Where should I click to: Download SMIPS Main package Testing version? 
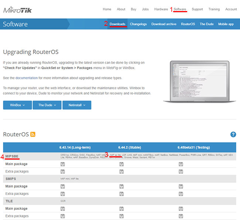pos(181,186)
